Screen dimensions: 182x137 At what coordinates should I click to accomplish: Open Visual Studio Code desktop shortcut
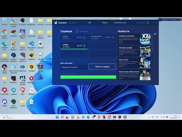[32, 46]
